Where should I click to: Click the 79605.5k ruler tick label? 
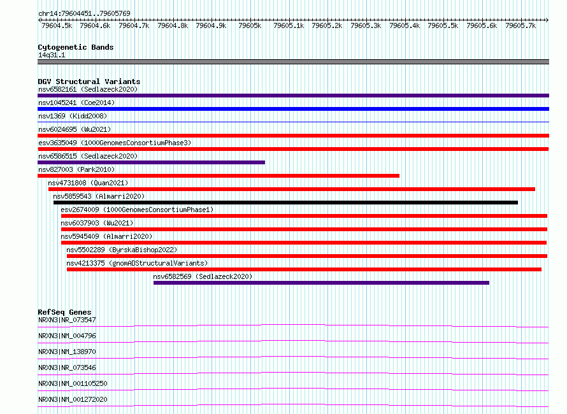(x=443, y=25)
